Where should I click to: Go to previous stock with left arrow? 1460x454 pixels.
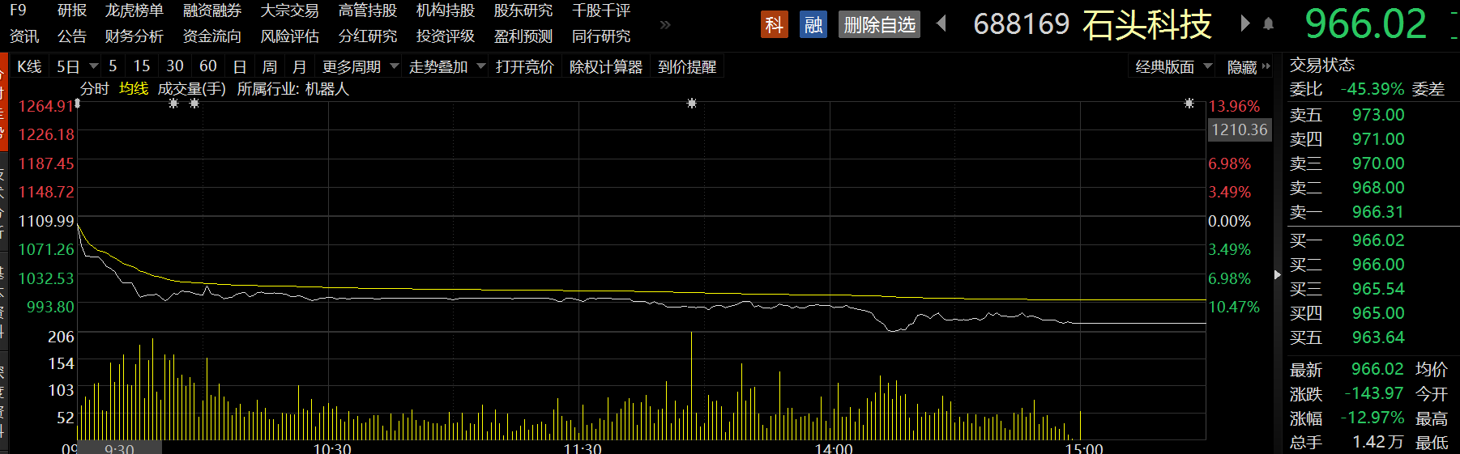(941, 23)
